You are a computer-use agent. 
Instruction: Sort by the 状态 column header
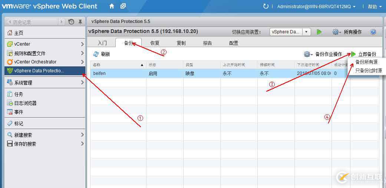point(165,65)
